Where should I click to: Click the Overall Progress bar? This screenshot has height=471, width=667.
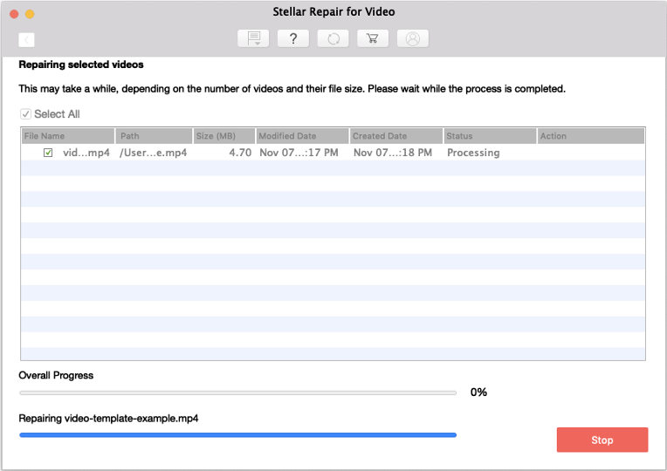click(x=237, y=392)
